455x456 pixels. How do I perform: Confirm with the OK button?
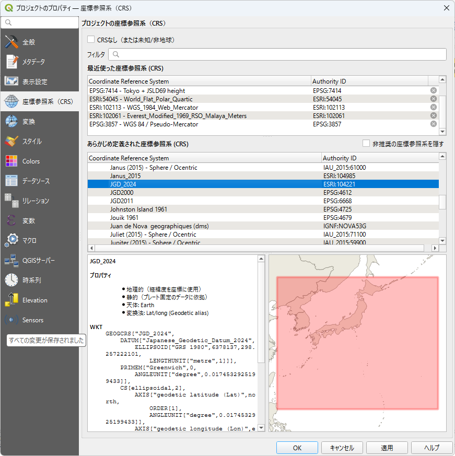pyautogui.click(x=297, y=448)
